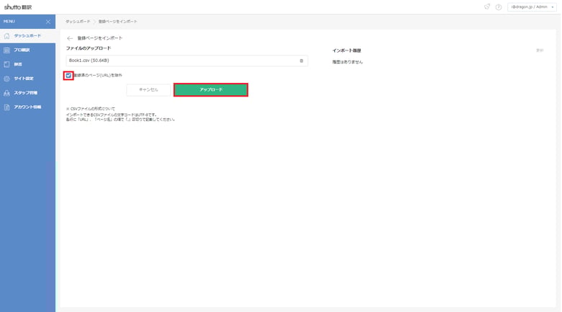Image resolution: width=562 pixels, height=312 pixels.
Task: Remove Book1.csv with the trash icon
Action: (301, 61)
